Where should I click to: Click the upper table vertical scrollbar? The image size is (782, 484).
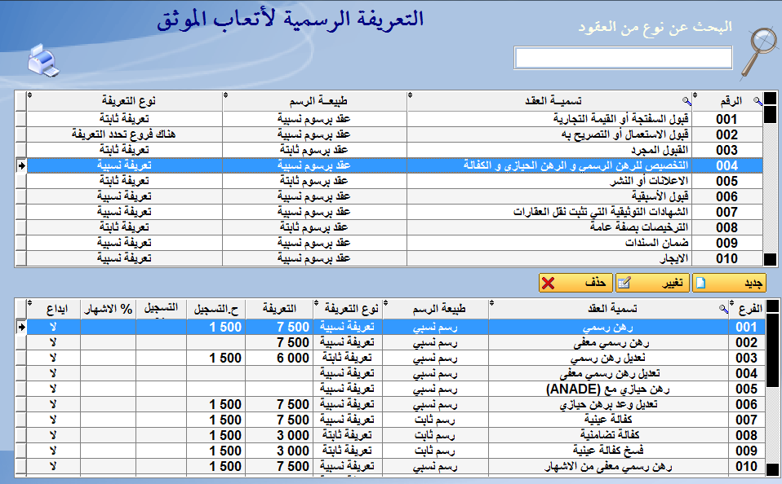coord(771,187)
